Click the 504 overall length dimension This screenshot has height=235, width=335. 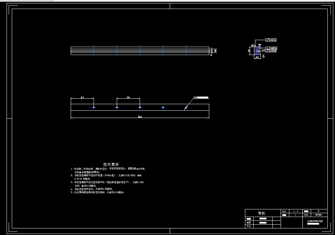(140, 117)
